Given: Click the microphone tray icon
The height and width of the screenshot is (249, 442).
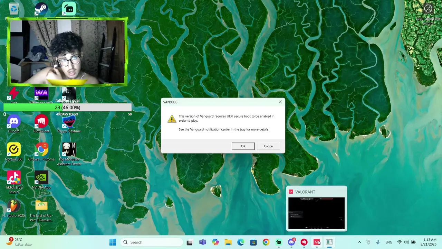Looking at the screenshot, I should click(x=378, y=242).
